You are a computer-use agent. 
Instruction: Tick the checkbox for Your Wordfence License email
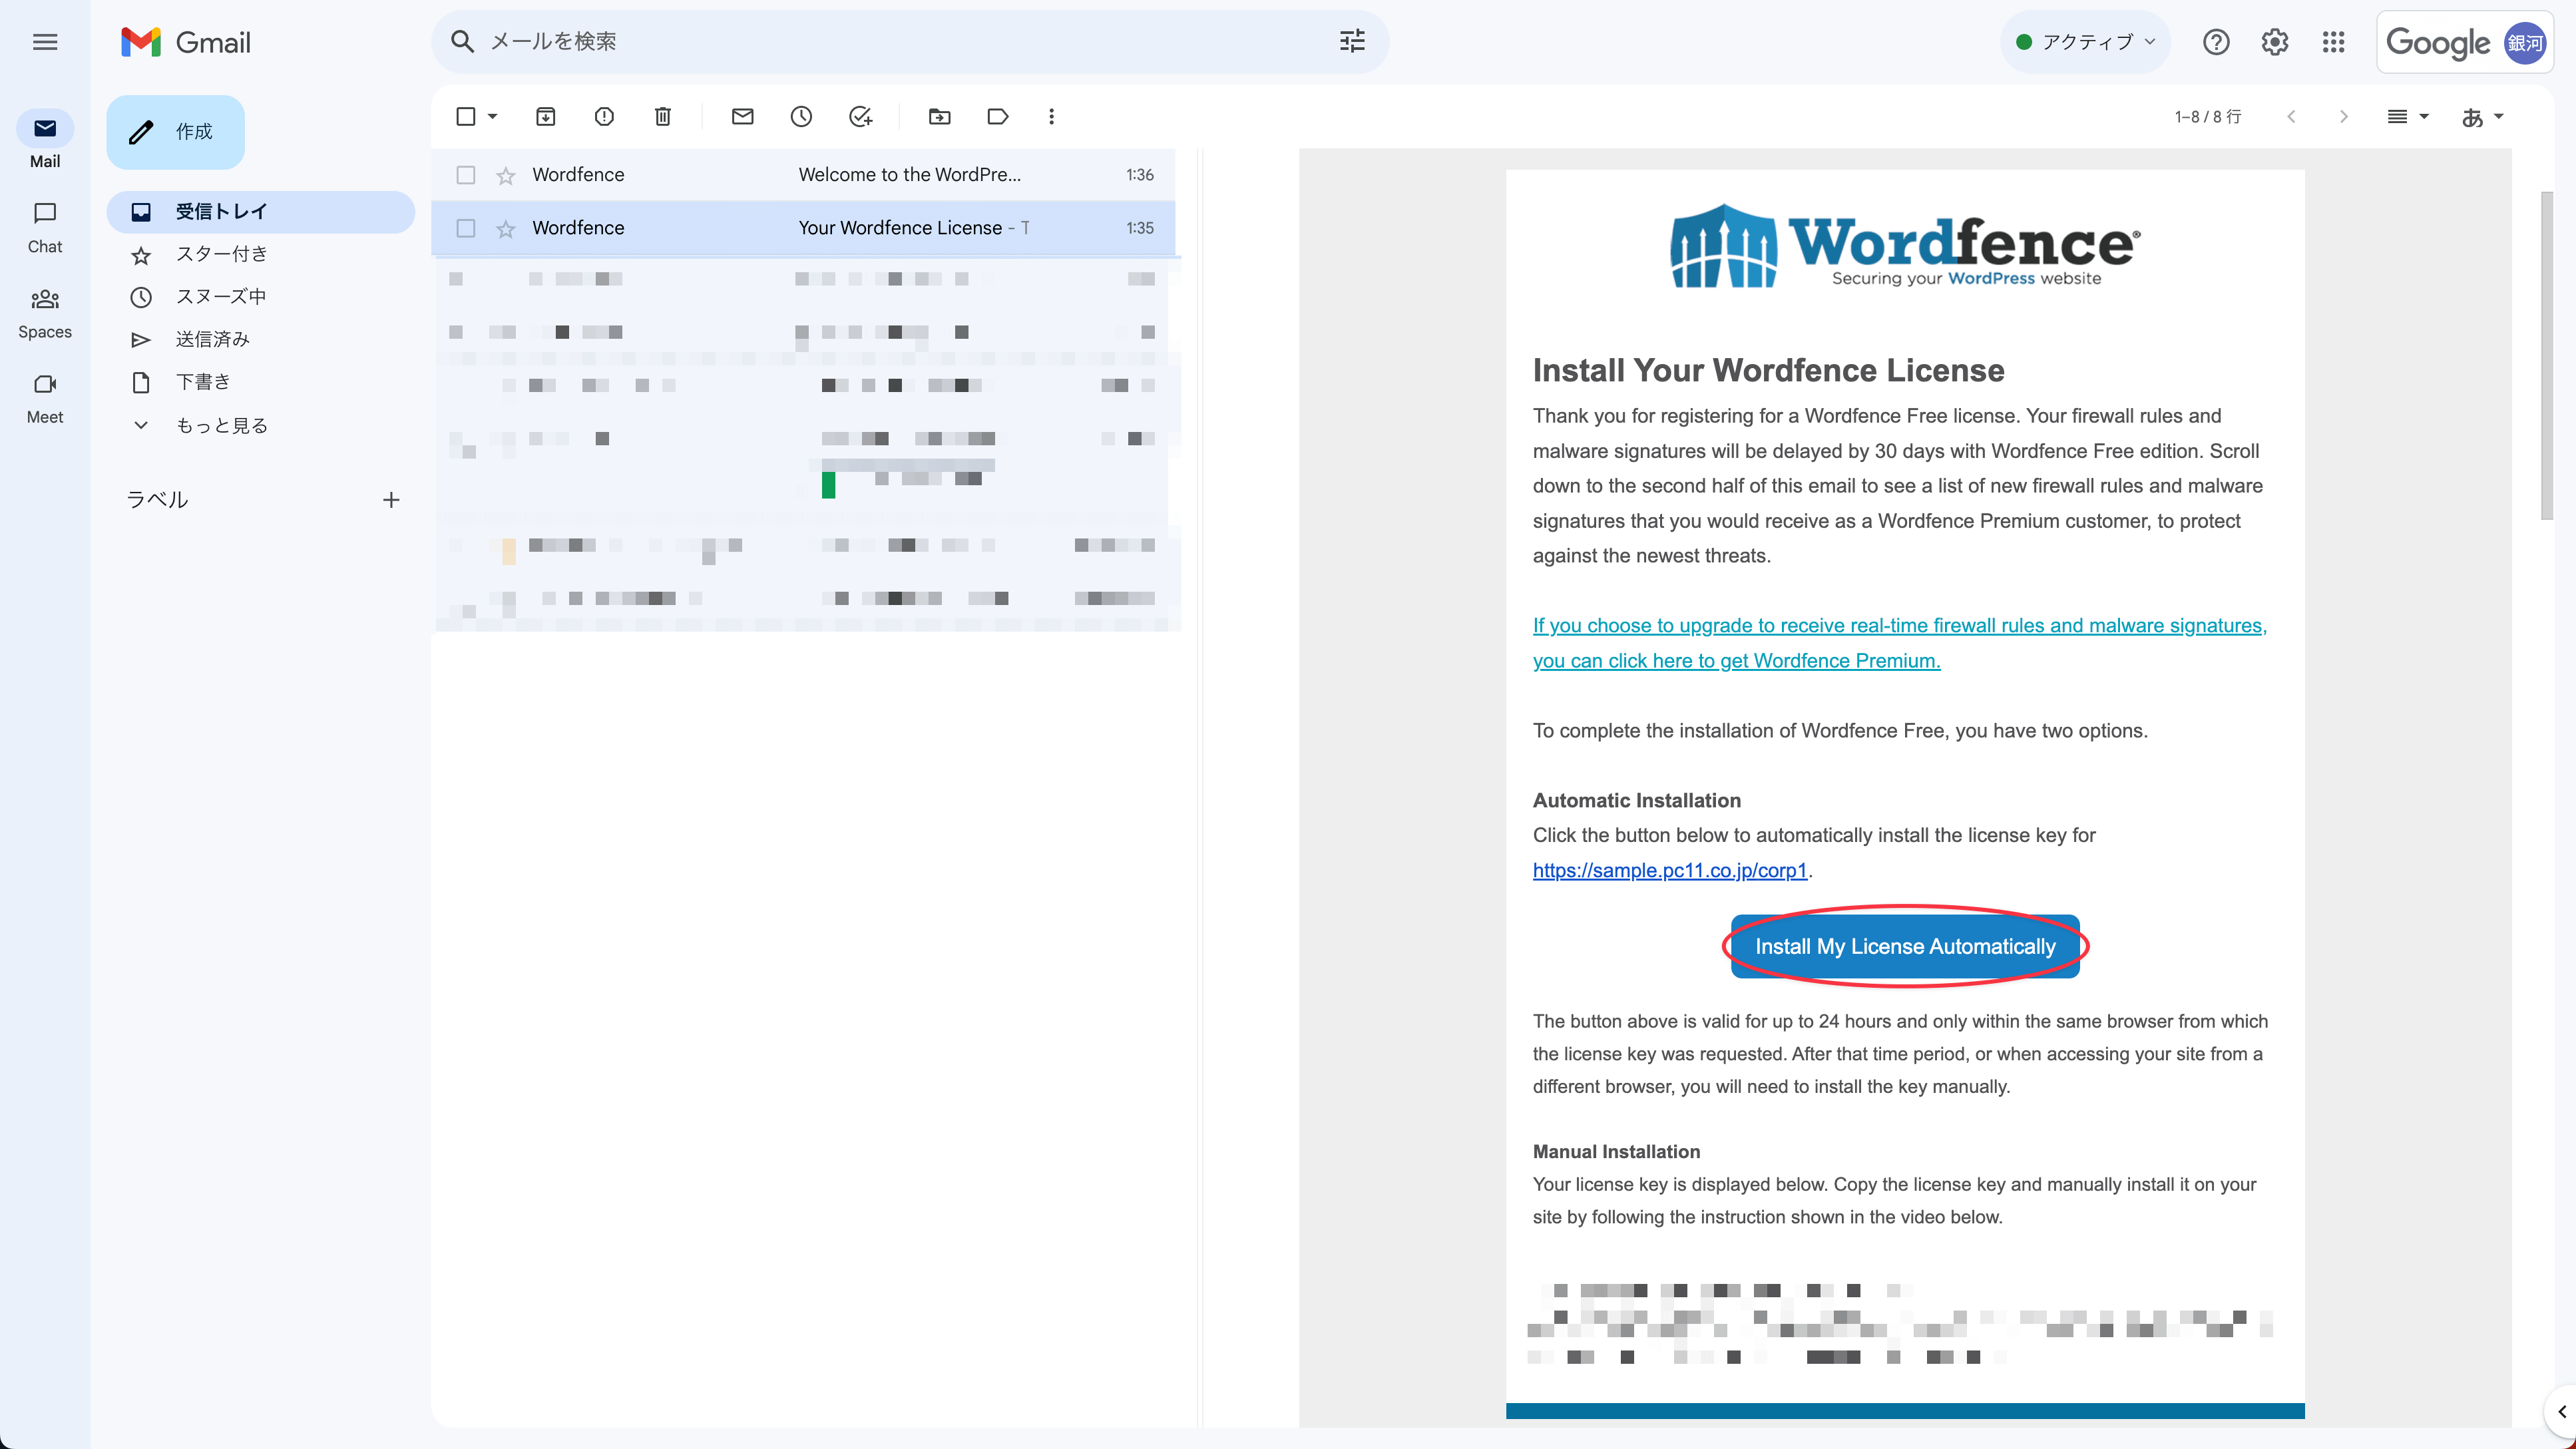pyautogui.click(x=466, y=228)
